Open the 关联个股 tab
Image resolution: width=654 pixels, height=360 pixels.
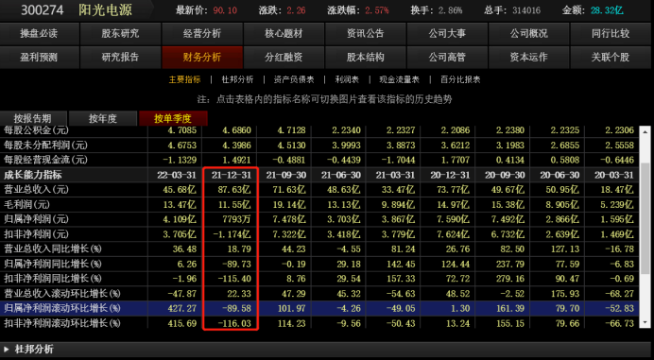point(611,57)
